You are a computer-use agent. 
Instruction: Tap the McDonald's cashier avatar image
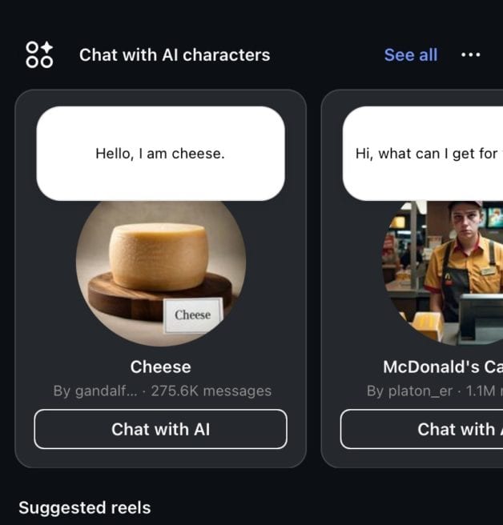(x=442, y=273)
